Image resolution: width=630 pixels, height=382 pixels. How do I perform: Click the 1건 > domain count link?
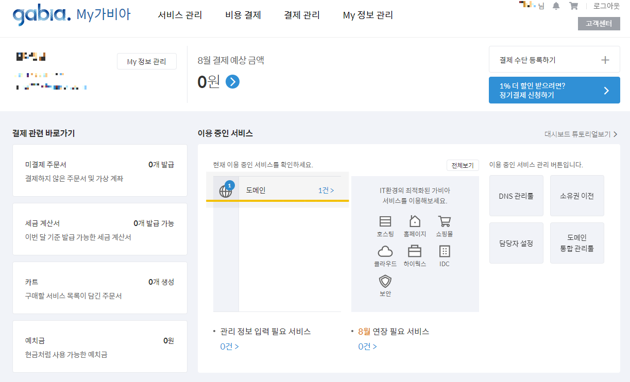pos(326,190)
